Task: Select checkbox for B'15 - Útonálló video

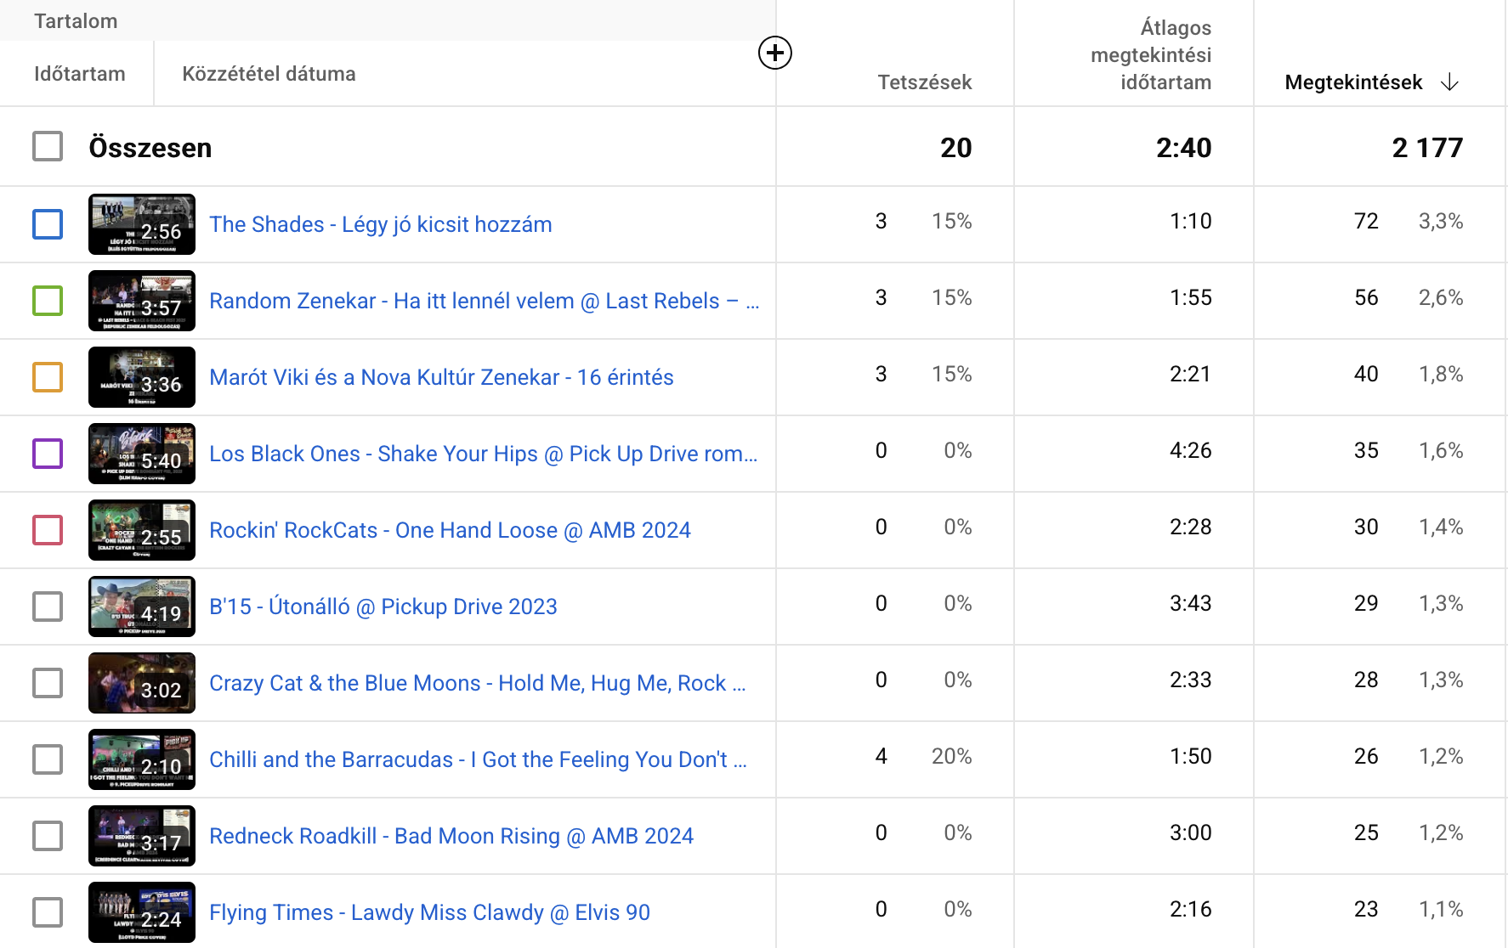Action: (48, 607)
